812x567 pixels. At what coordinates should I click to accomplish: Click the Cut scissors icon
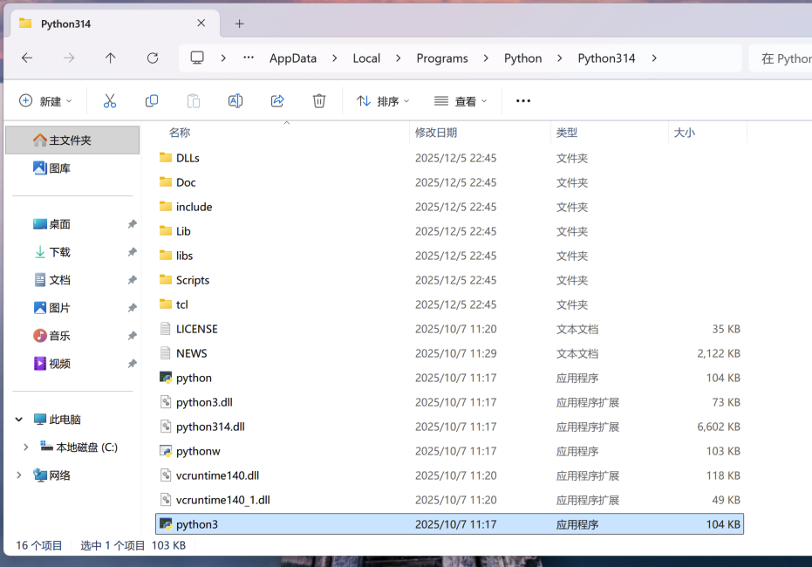tap(110, 101)
